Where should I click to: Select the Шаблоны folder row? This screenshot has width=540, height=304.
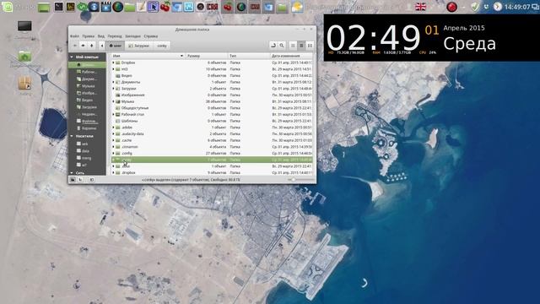coord(212,121)
